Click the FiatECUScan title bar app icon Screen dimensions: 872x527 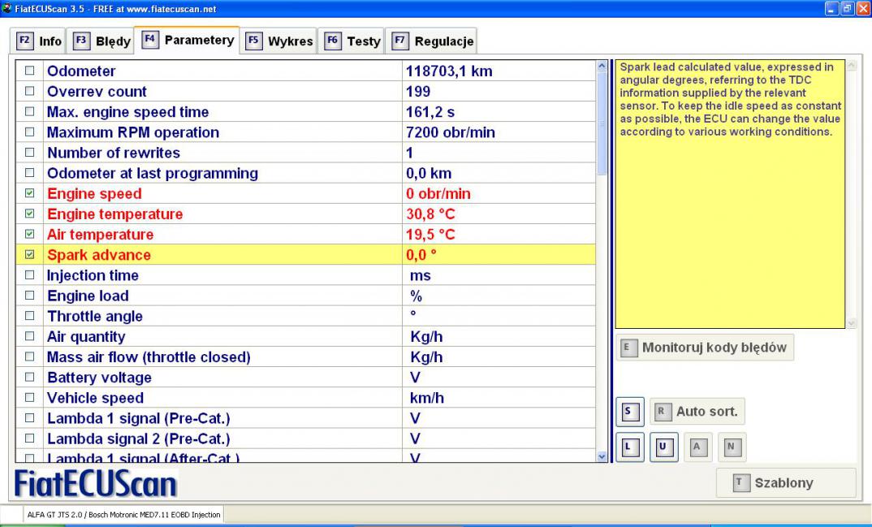point(6,7)
